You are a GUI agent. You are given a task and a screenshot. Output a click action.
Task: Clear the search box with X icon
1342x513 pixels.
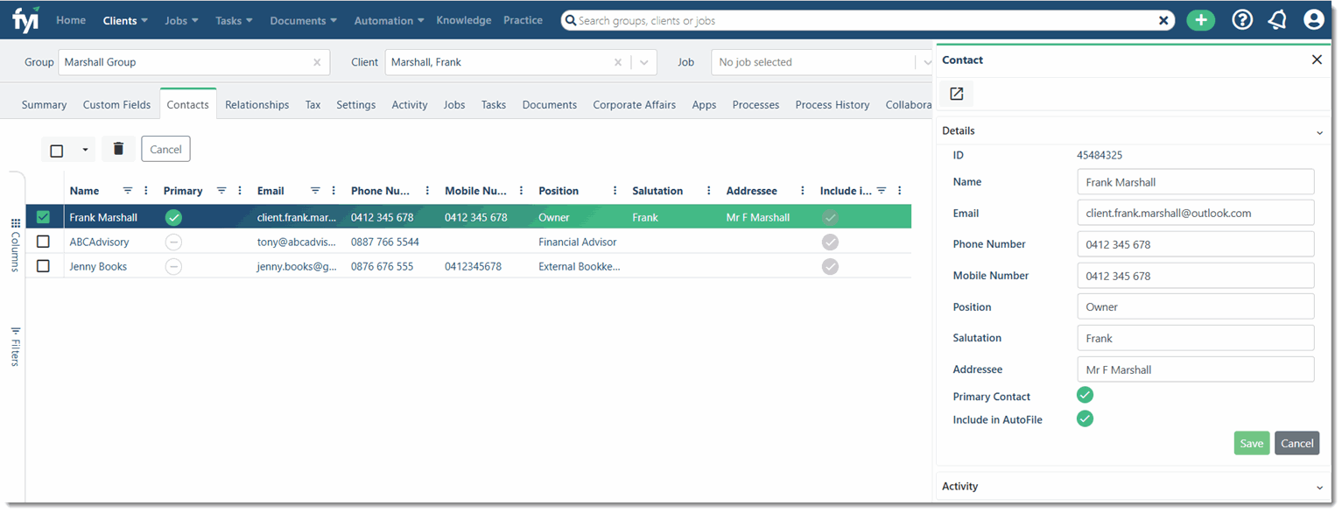(1163, 20)
